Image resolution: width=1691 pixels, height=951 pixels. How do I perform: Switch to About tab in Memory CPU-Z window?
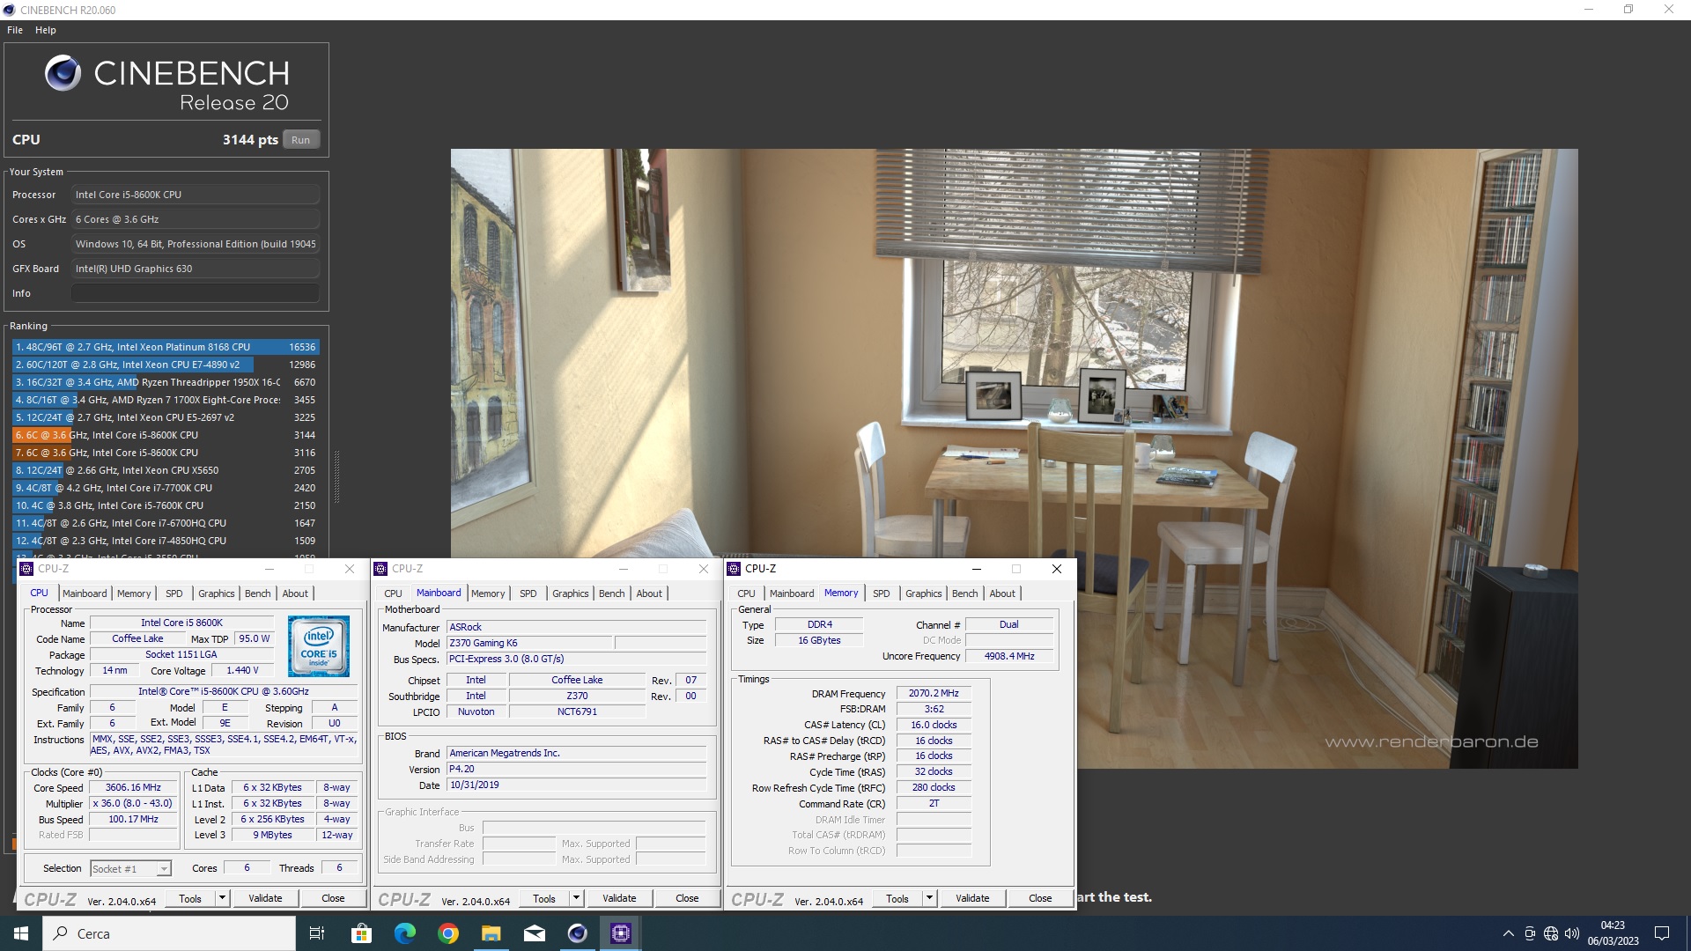click(x=1002, y=593)
